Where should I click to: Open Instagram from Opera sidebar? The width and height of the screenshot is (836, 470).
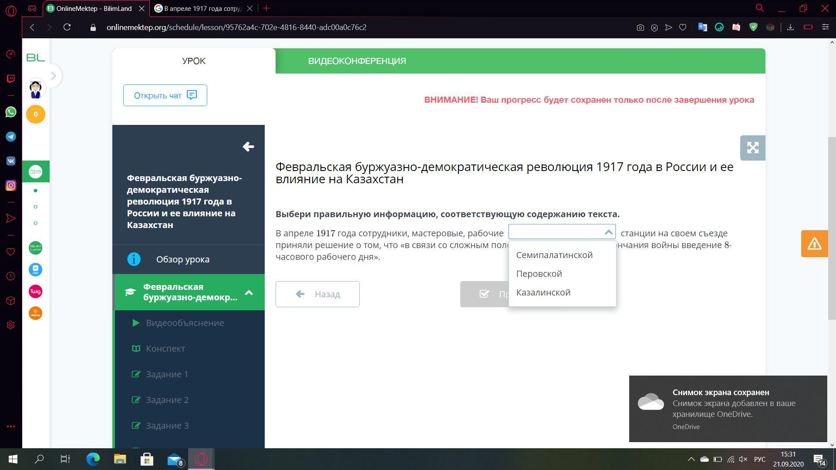11,185
